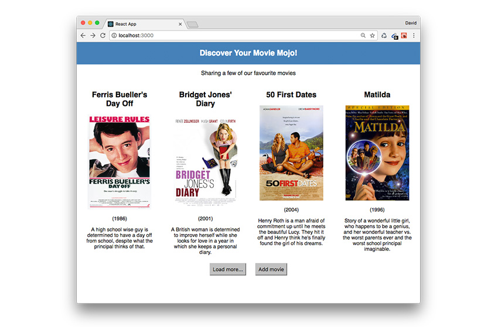498x327 pixels.
Task: Open the Chrome three-dot menu
Action: [414, 36]
